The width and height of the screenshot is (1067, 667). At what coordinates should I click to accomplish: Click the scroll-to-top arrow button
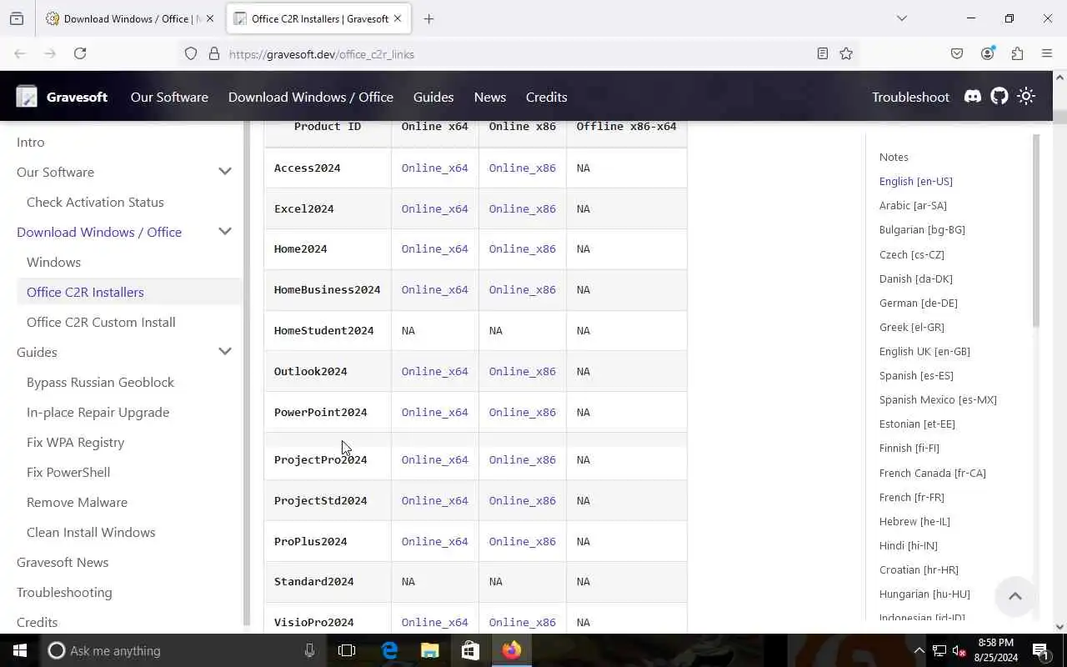click(1014, 596)
